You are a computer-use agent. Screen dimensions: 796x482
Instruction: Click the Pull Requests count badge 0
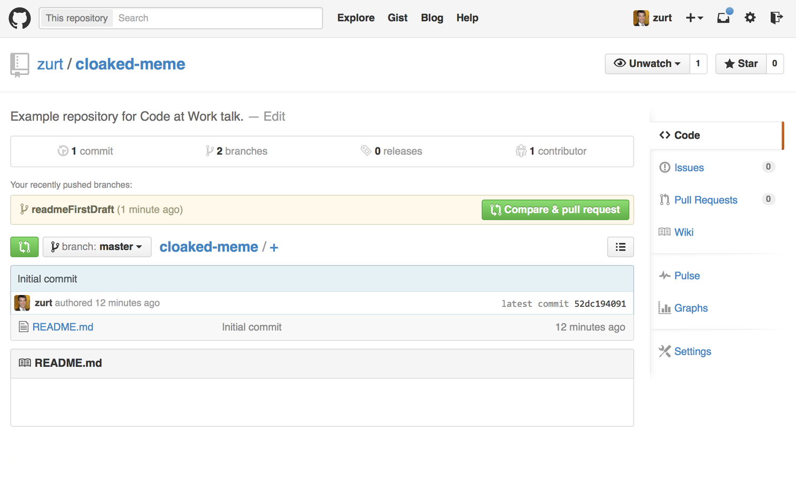768,199
